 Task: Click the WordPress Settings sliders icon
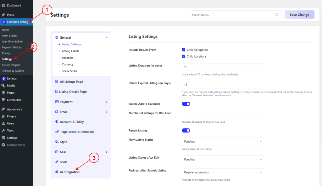click(x=3, y=138)
